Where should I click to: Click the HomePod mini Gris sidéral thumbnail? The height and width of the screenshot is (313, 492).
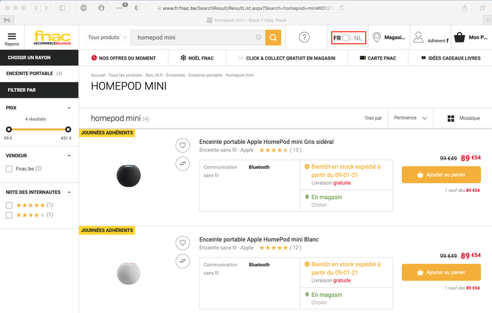coord(129,176)
